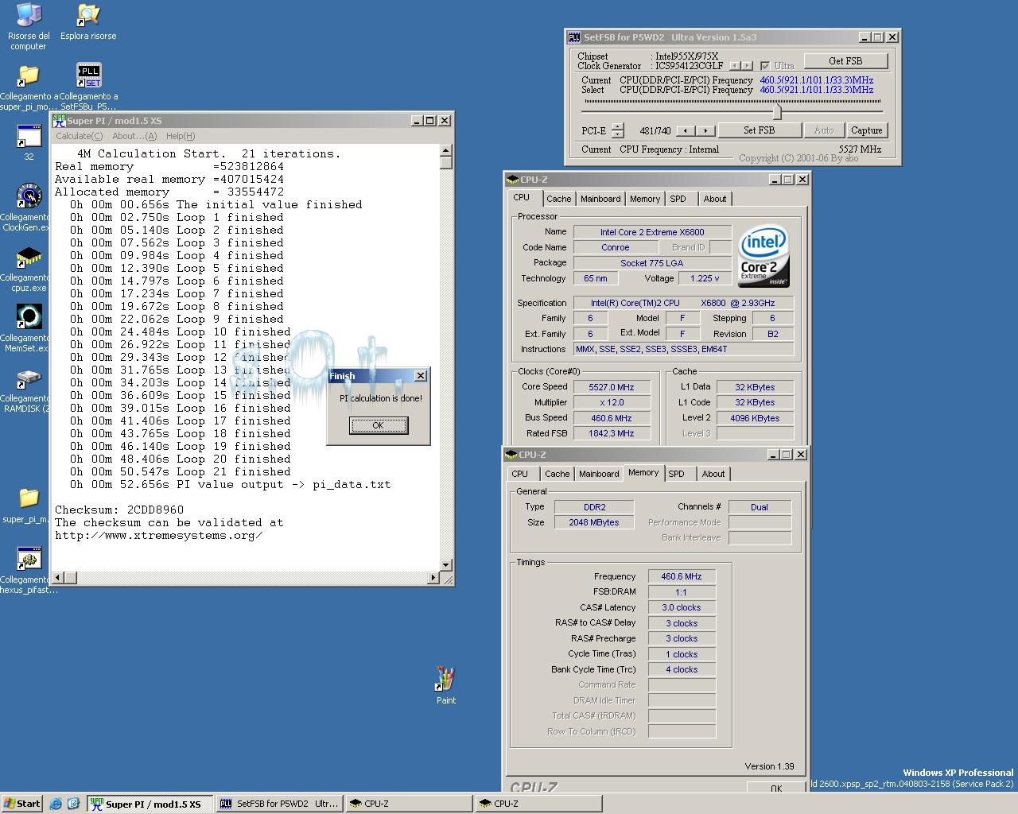Open the SetFSBu P5 PLL SET shortcut icon
This screenshot has height=814, width=1018.
pyautogui.click(x=88, y=76)
